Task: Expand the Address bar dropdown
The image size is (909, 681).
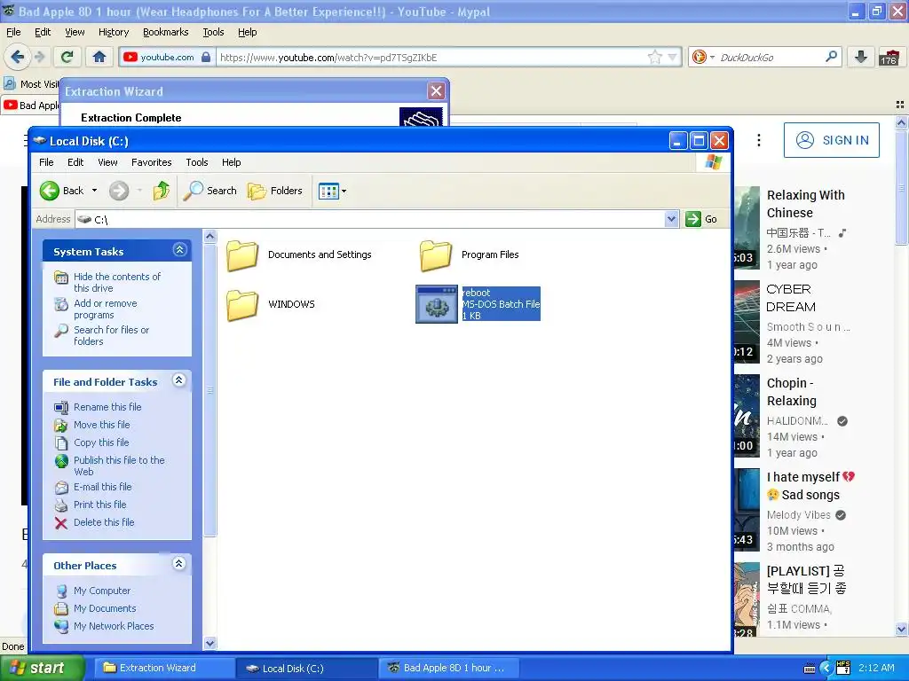Action: (x=671, y=219)
